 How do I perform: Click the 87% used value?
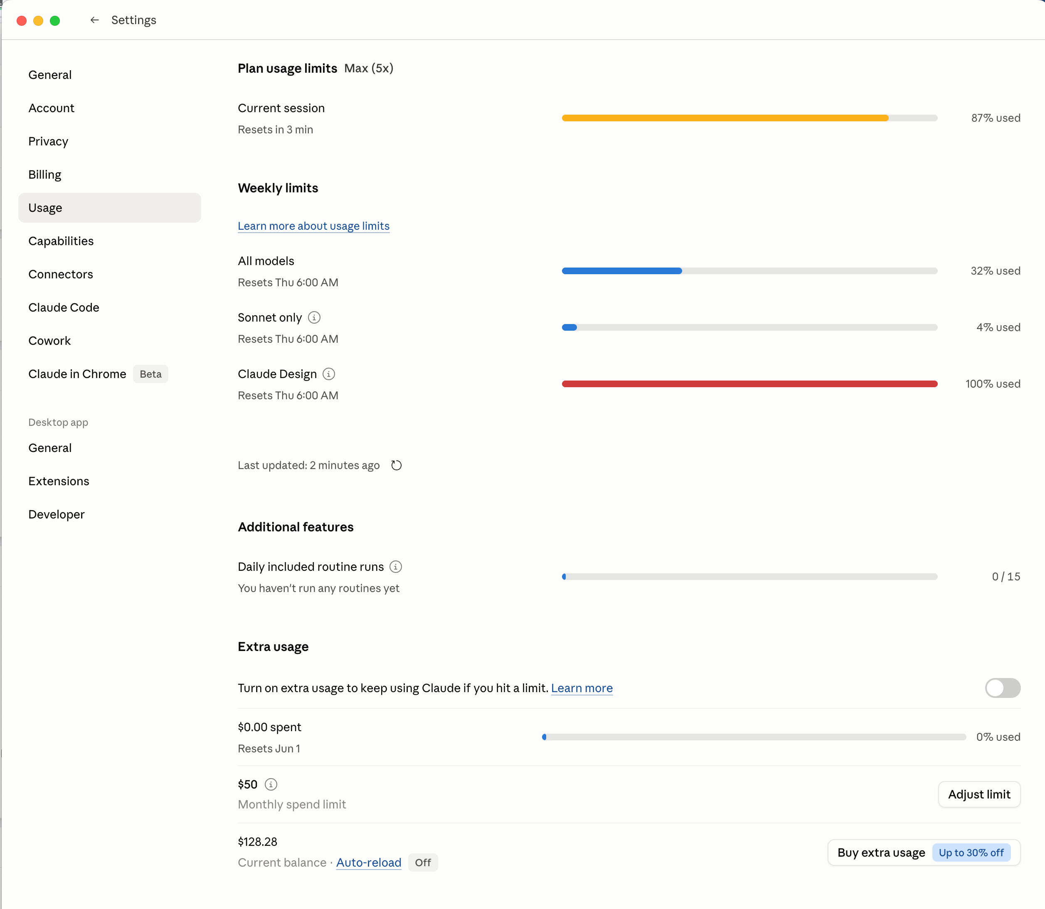996,118
